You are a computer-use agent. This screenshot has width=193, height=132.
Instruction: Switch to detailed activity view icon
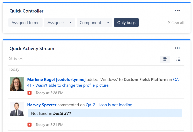coord(165,59)
